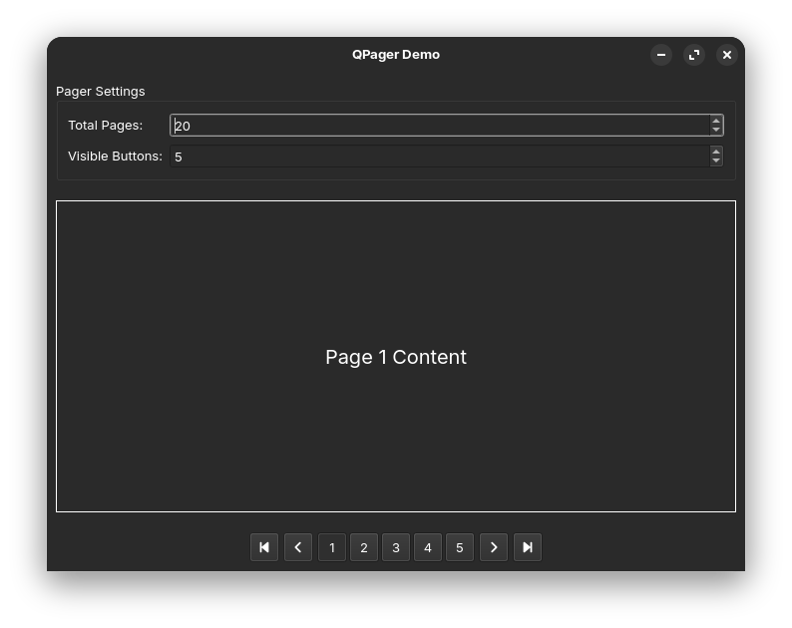
Task: Go to the previous page
Action: click(298, 547)
